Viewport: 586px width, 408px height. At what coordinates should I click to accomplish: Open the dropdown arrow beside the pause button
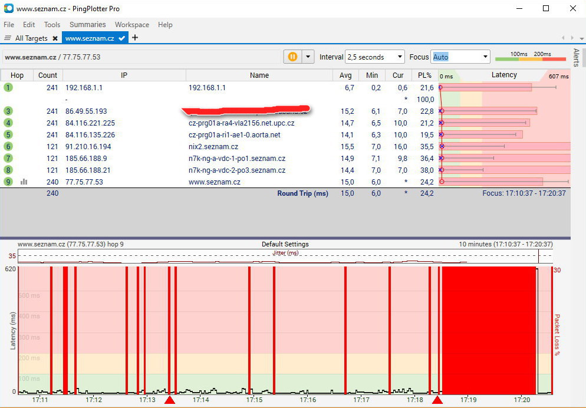point(308,57)
